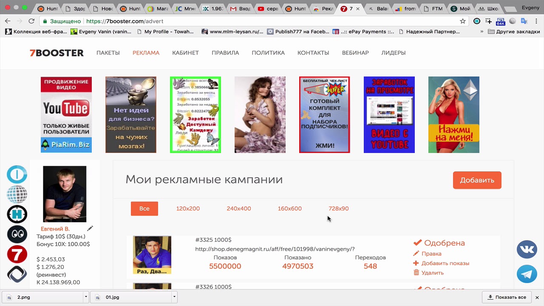Image resolution: width=544 pixels, height=306 pixels.
Task: Open the Готовый комплект для набора подписчиков banner
Action: pyautogui.click(x=325, y=115)
